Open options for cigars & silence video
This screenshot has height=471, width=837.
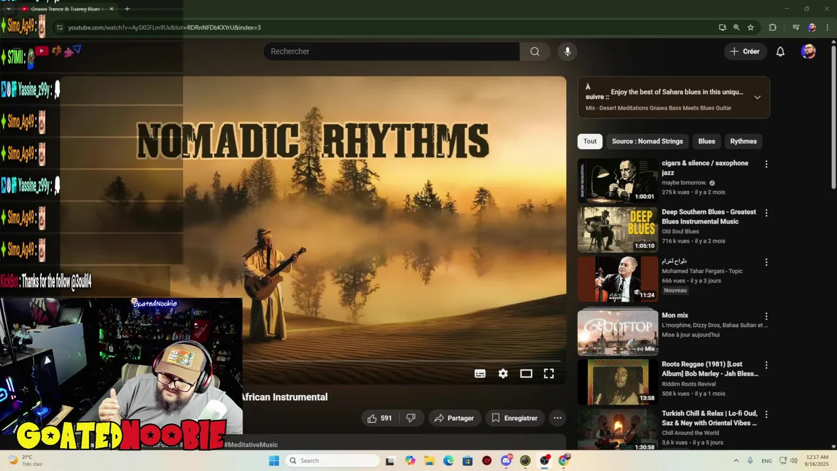click(766, 164)
